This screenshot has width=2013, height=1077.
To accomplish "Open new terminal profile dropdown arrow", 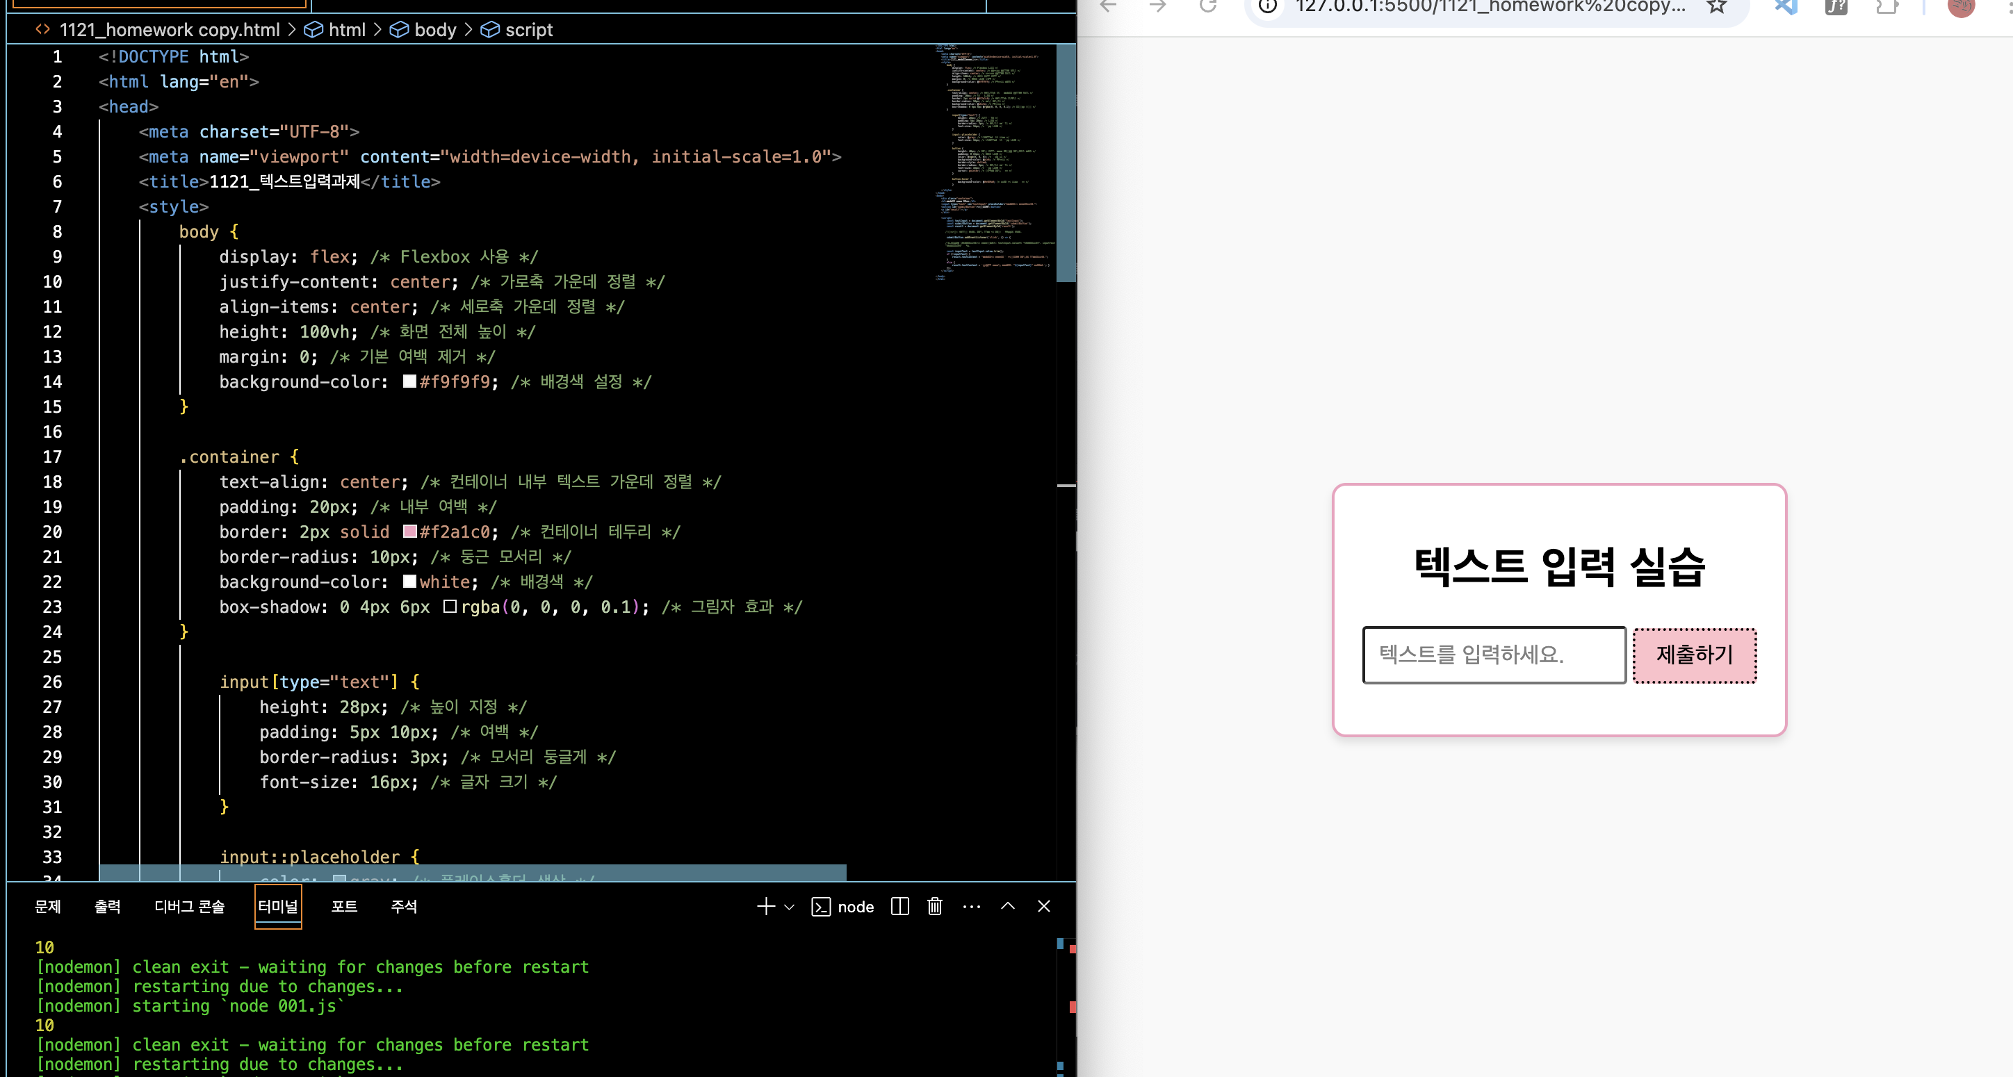I will coord(789,907).
